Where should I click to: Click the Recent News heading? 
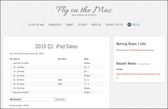click(126, 63)
